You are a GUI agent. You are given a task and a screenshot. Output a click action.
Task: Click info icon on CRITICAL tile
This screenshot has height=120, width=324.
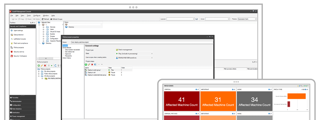coord(196,89)
